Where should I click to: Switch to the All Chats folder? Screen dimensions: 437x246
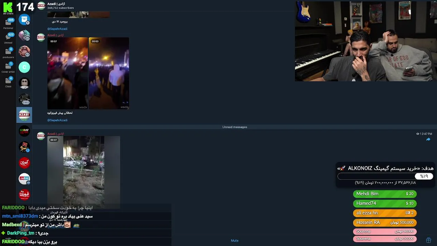coord(8,8)
